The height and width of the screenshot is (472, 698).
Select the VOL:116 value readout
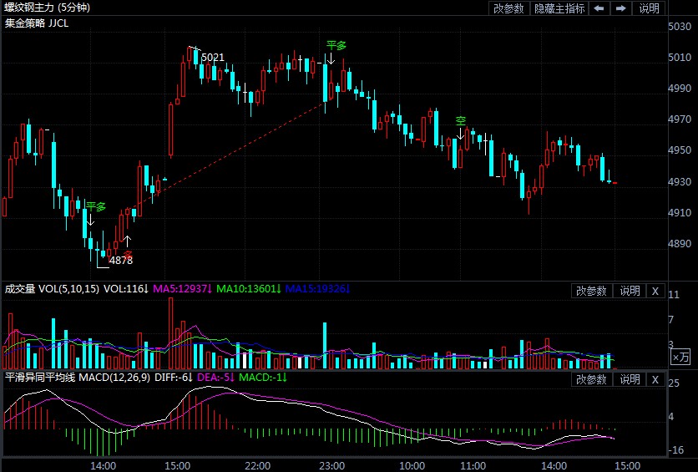(126, 289)
